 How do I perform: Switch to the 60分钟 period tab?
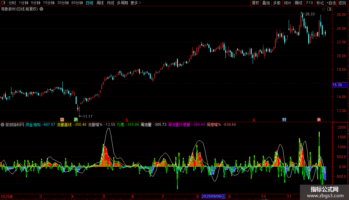point(77,3)
